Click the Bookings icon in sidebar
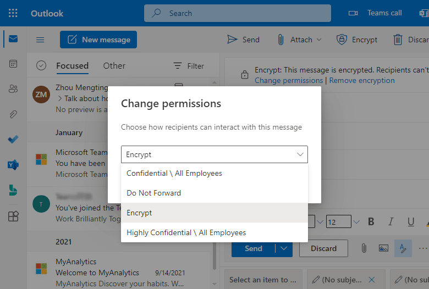 click(13, 190)
